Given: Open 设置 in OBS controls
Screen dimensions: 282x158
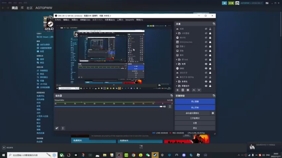Looking at the screenshot, I should [195, 123].
